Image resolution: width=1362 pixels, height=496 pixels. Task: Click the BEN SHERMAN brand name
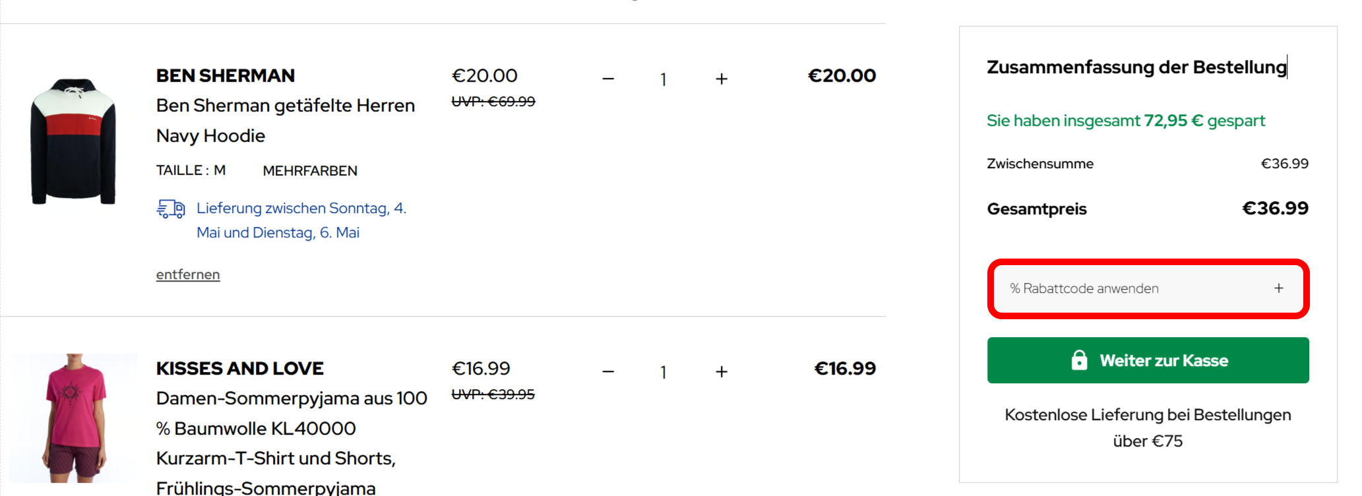click(x=226, y=76)
